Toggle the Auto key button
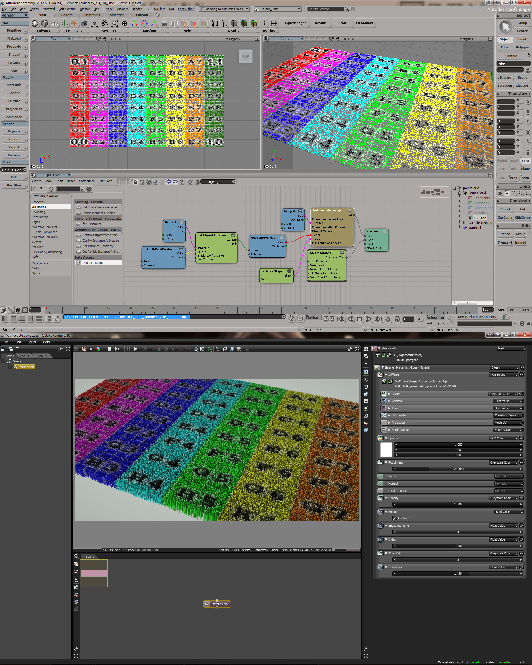This screenshot has height=665, width=532. 430,323
